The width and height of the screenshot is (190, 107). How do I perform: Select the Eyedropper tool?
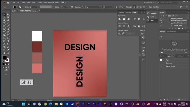click(x=4, y=44)
